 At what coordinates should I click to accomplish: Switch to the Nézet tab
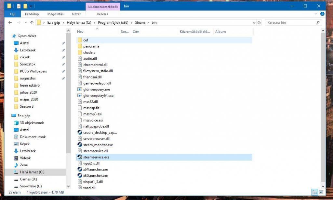point(76,14)
